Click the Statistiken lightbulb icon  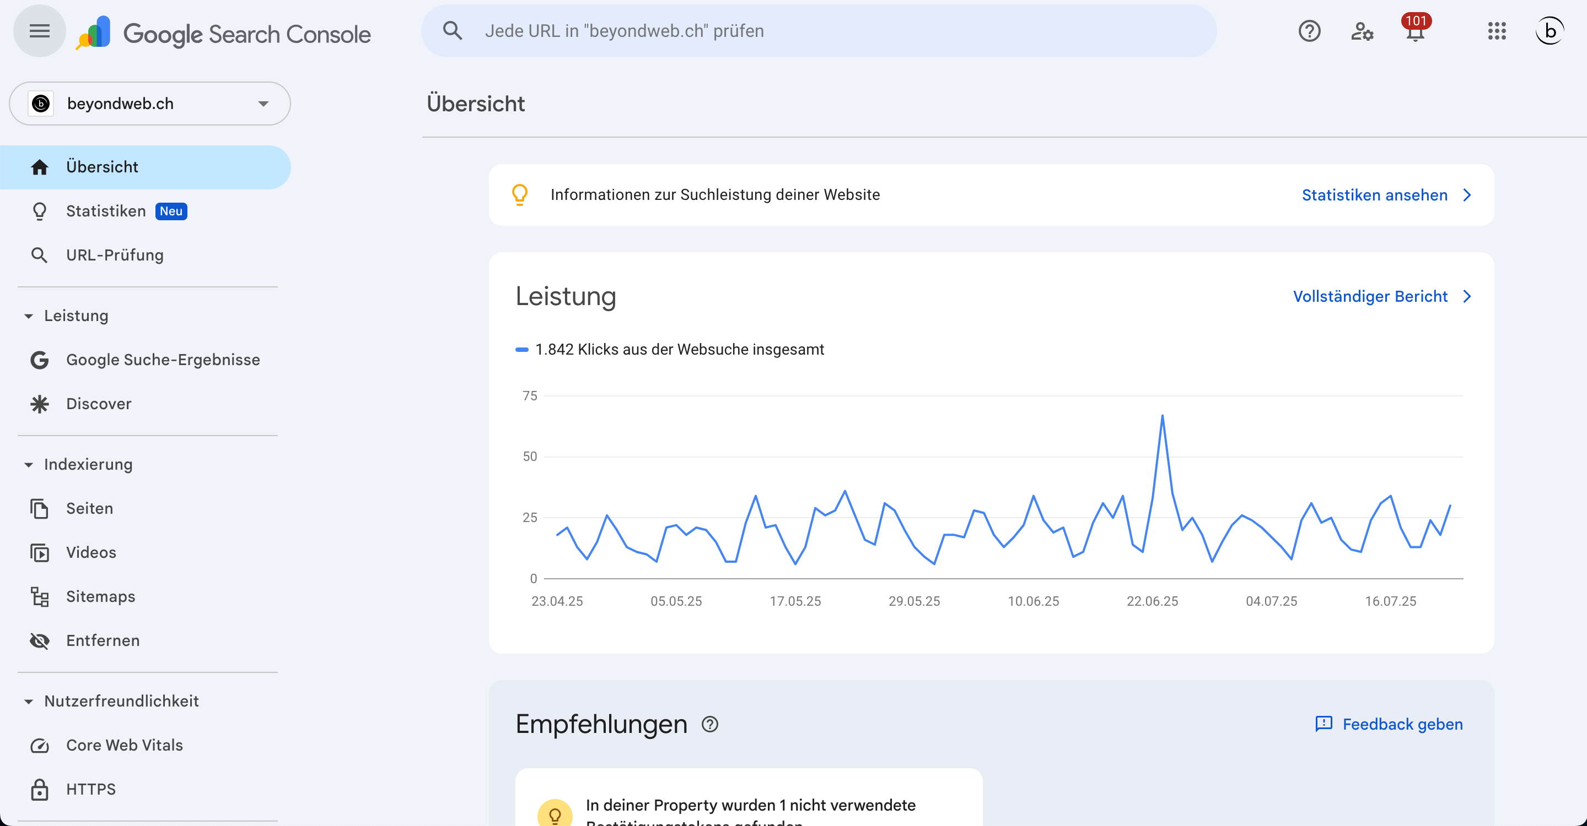(40, 211)
